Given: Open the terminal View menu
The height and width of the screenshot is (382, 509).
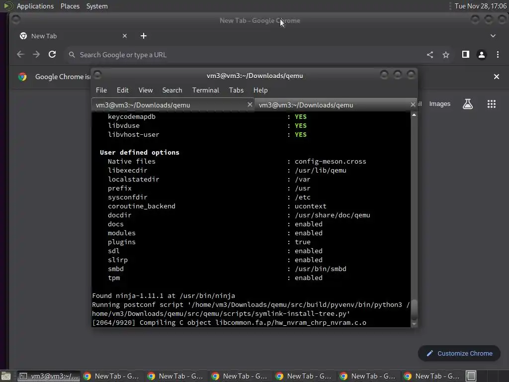Looking at the screenshot, I should click(x=146, y=91).
